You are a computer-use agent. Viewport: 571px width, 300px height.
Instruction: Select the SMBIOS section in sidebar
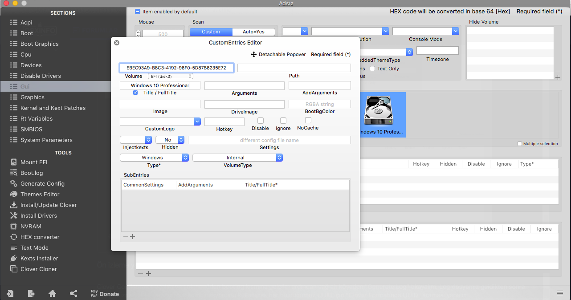coord(31,129)
